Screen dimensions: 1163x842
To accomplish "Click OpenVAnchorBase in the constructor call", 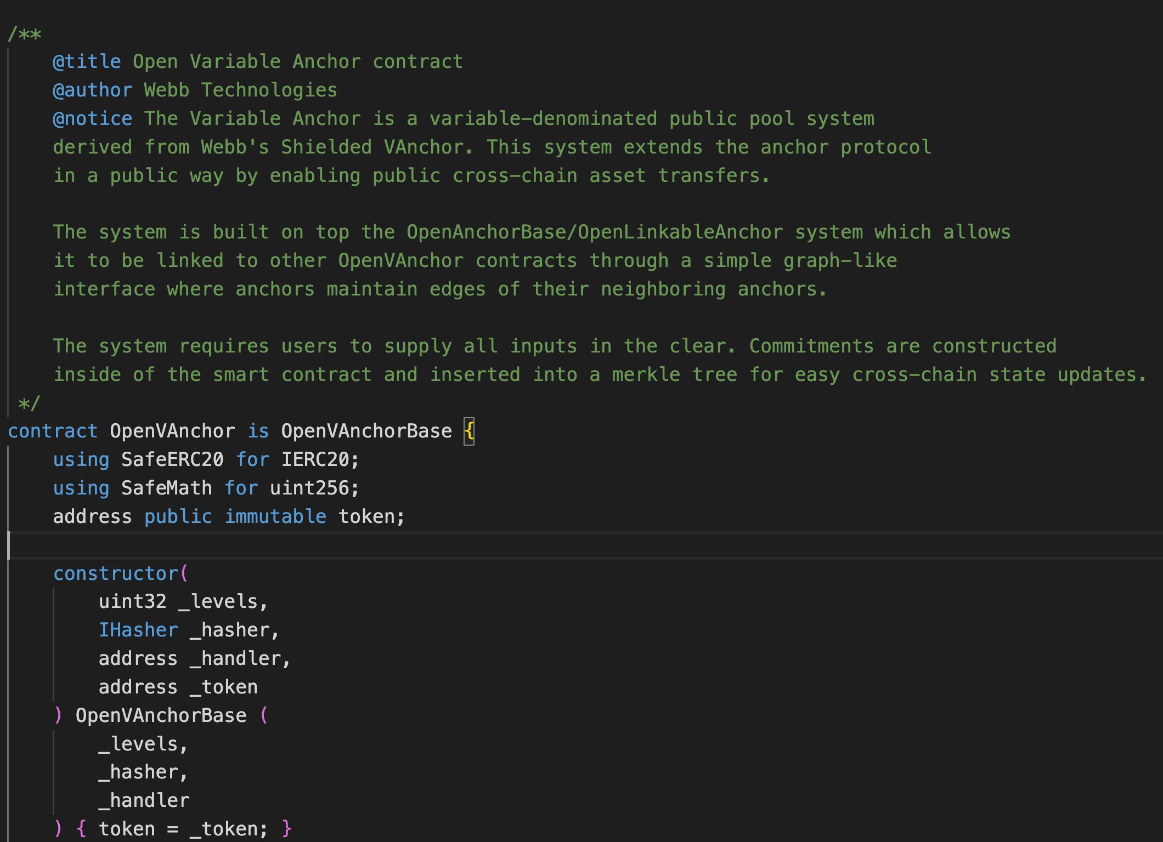I will 161,716.
